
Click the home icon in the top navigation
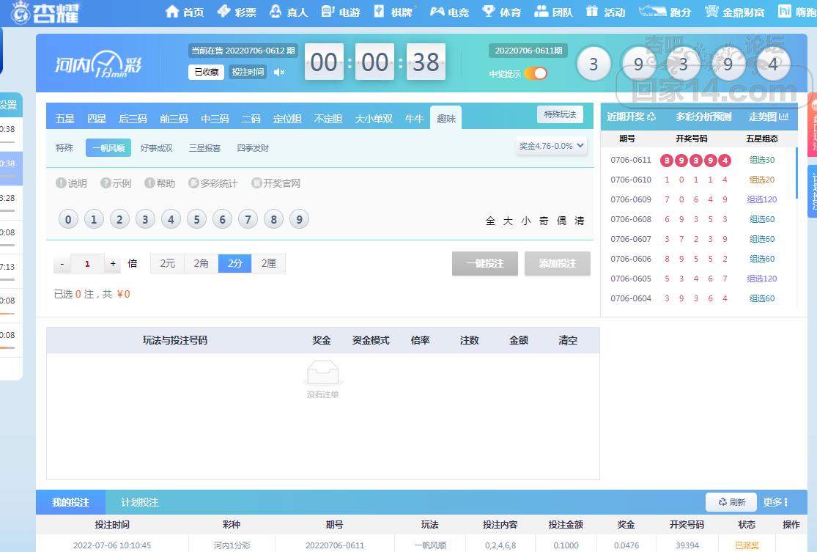(172, 12)
